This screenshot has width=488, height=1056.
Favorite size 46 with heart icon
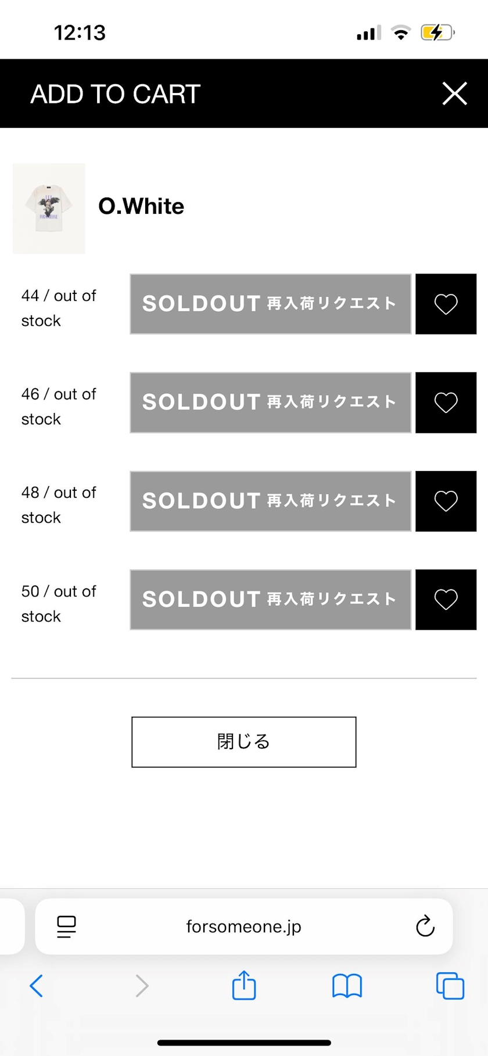pyautogui.click(x=446, y=403)
